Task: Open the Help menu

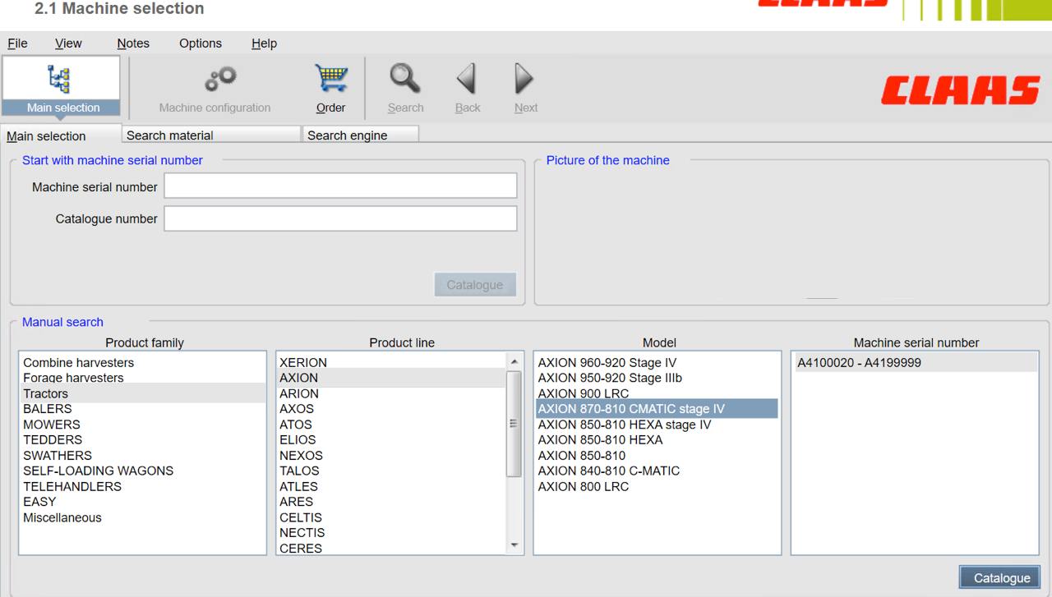Action: pyautogui.click(x=264, y=44)
